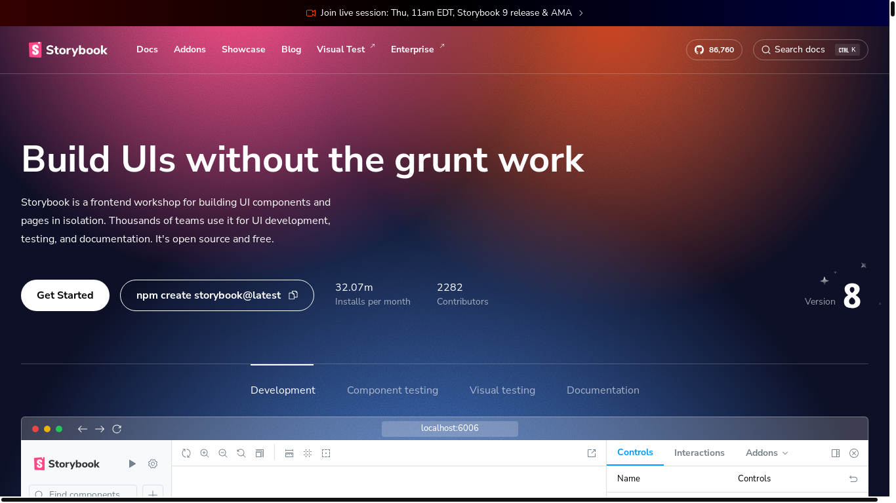Click the browser forward arrow in demo
The image size is (896, 503).
coord(100,429)
